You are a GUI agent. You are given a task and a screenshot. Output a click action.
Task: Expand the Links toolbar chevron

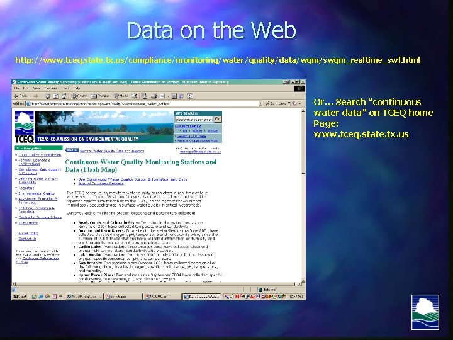pos(289,103)
